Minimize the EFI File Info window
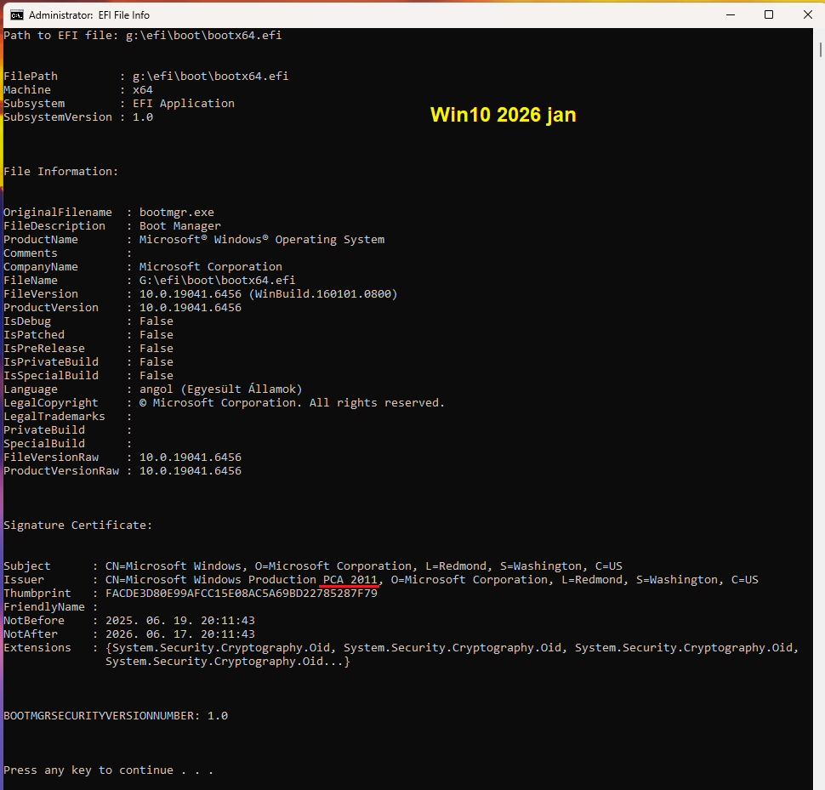Viewport: 825px width, 790px height. coord(731,14)
